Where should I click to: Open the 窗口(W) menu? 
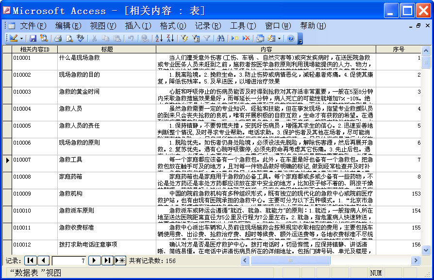click(278, 26)
